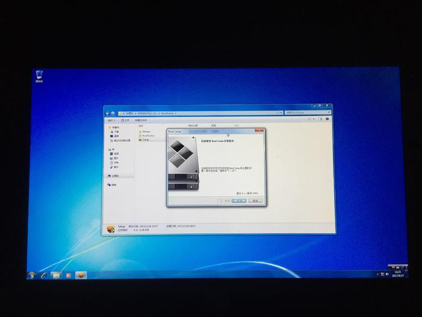This screenshot has width=422, height=317.
Task: Click the Explorer search field
Action: click(x=307, y=112)
